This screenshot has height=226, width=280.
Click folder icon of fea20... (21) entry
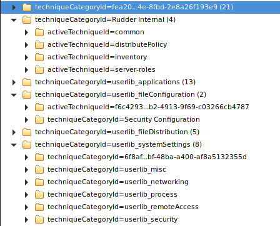[x=27, y=7]
